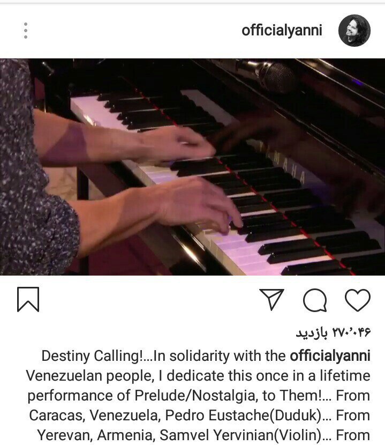Open comments via the speech bubble icon
This screenshot has height=445, width=385.
[315, 300]
